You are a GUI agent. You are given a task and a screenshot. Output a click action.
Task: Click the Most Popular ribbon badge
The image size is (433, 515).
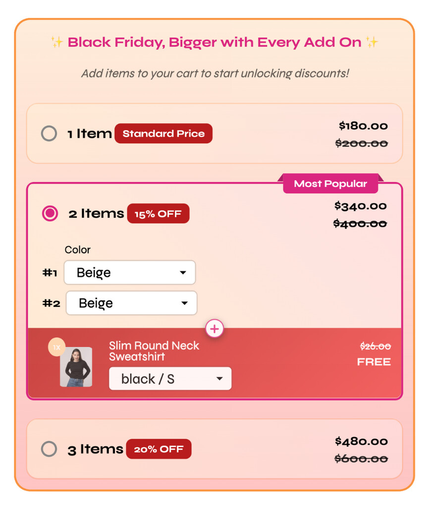(x=330, y=184)
